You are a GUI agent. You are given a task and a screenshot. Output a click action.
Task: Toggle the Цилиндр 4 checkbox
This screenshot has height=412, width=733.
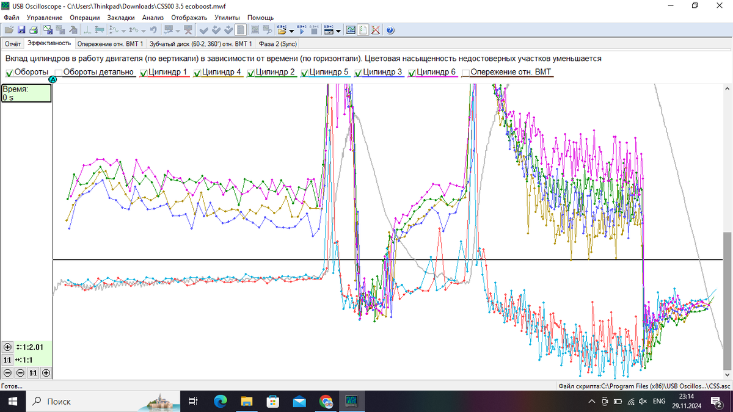pos(197,73)
